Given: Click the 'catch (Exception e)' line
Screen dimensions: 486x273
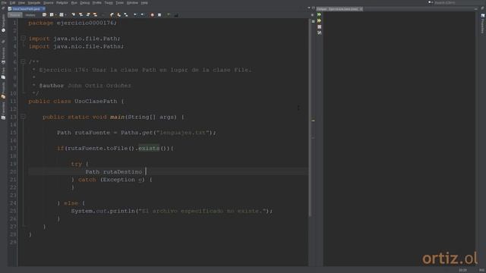Looking at the screenshot, I should pyautogui.click(x=112, y=180).
